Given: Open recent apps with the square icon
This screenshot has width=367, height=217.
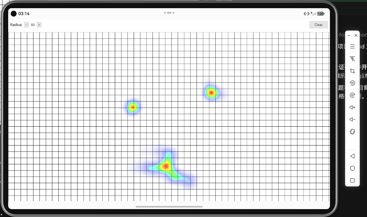Looking at the screenshot, I should (352, 180).
